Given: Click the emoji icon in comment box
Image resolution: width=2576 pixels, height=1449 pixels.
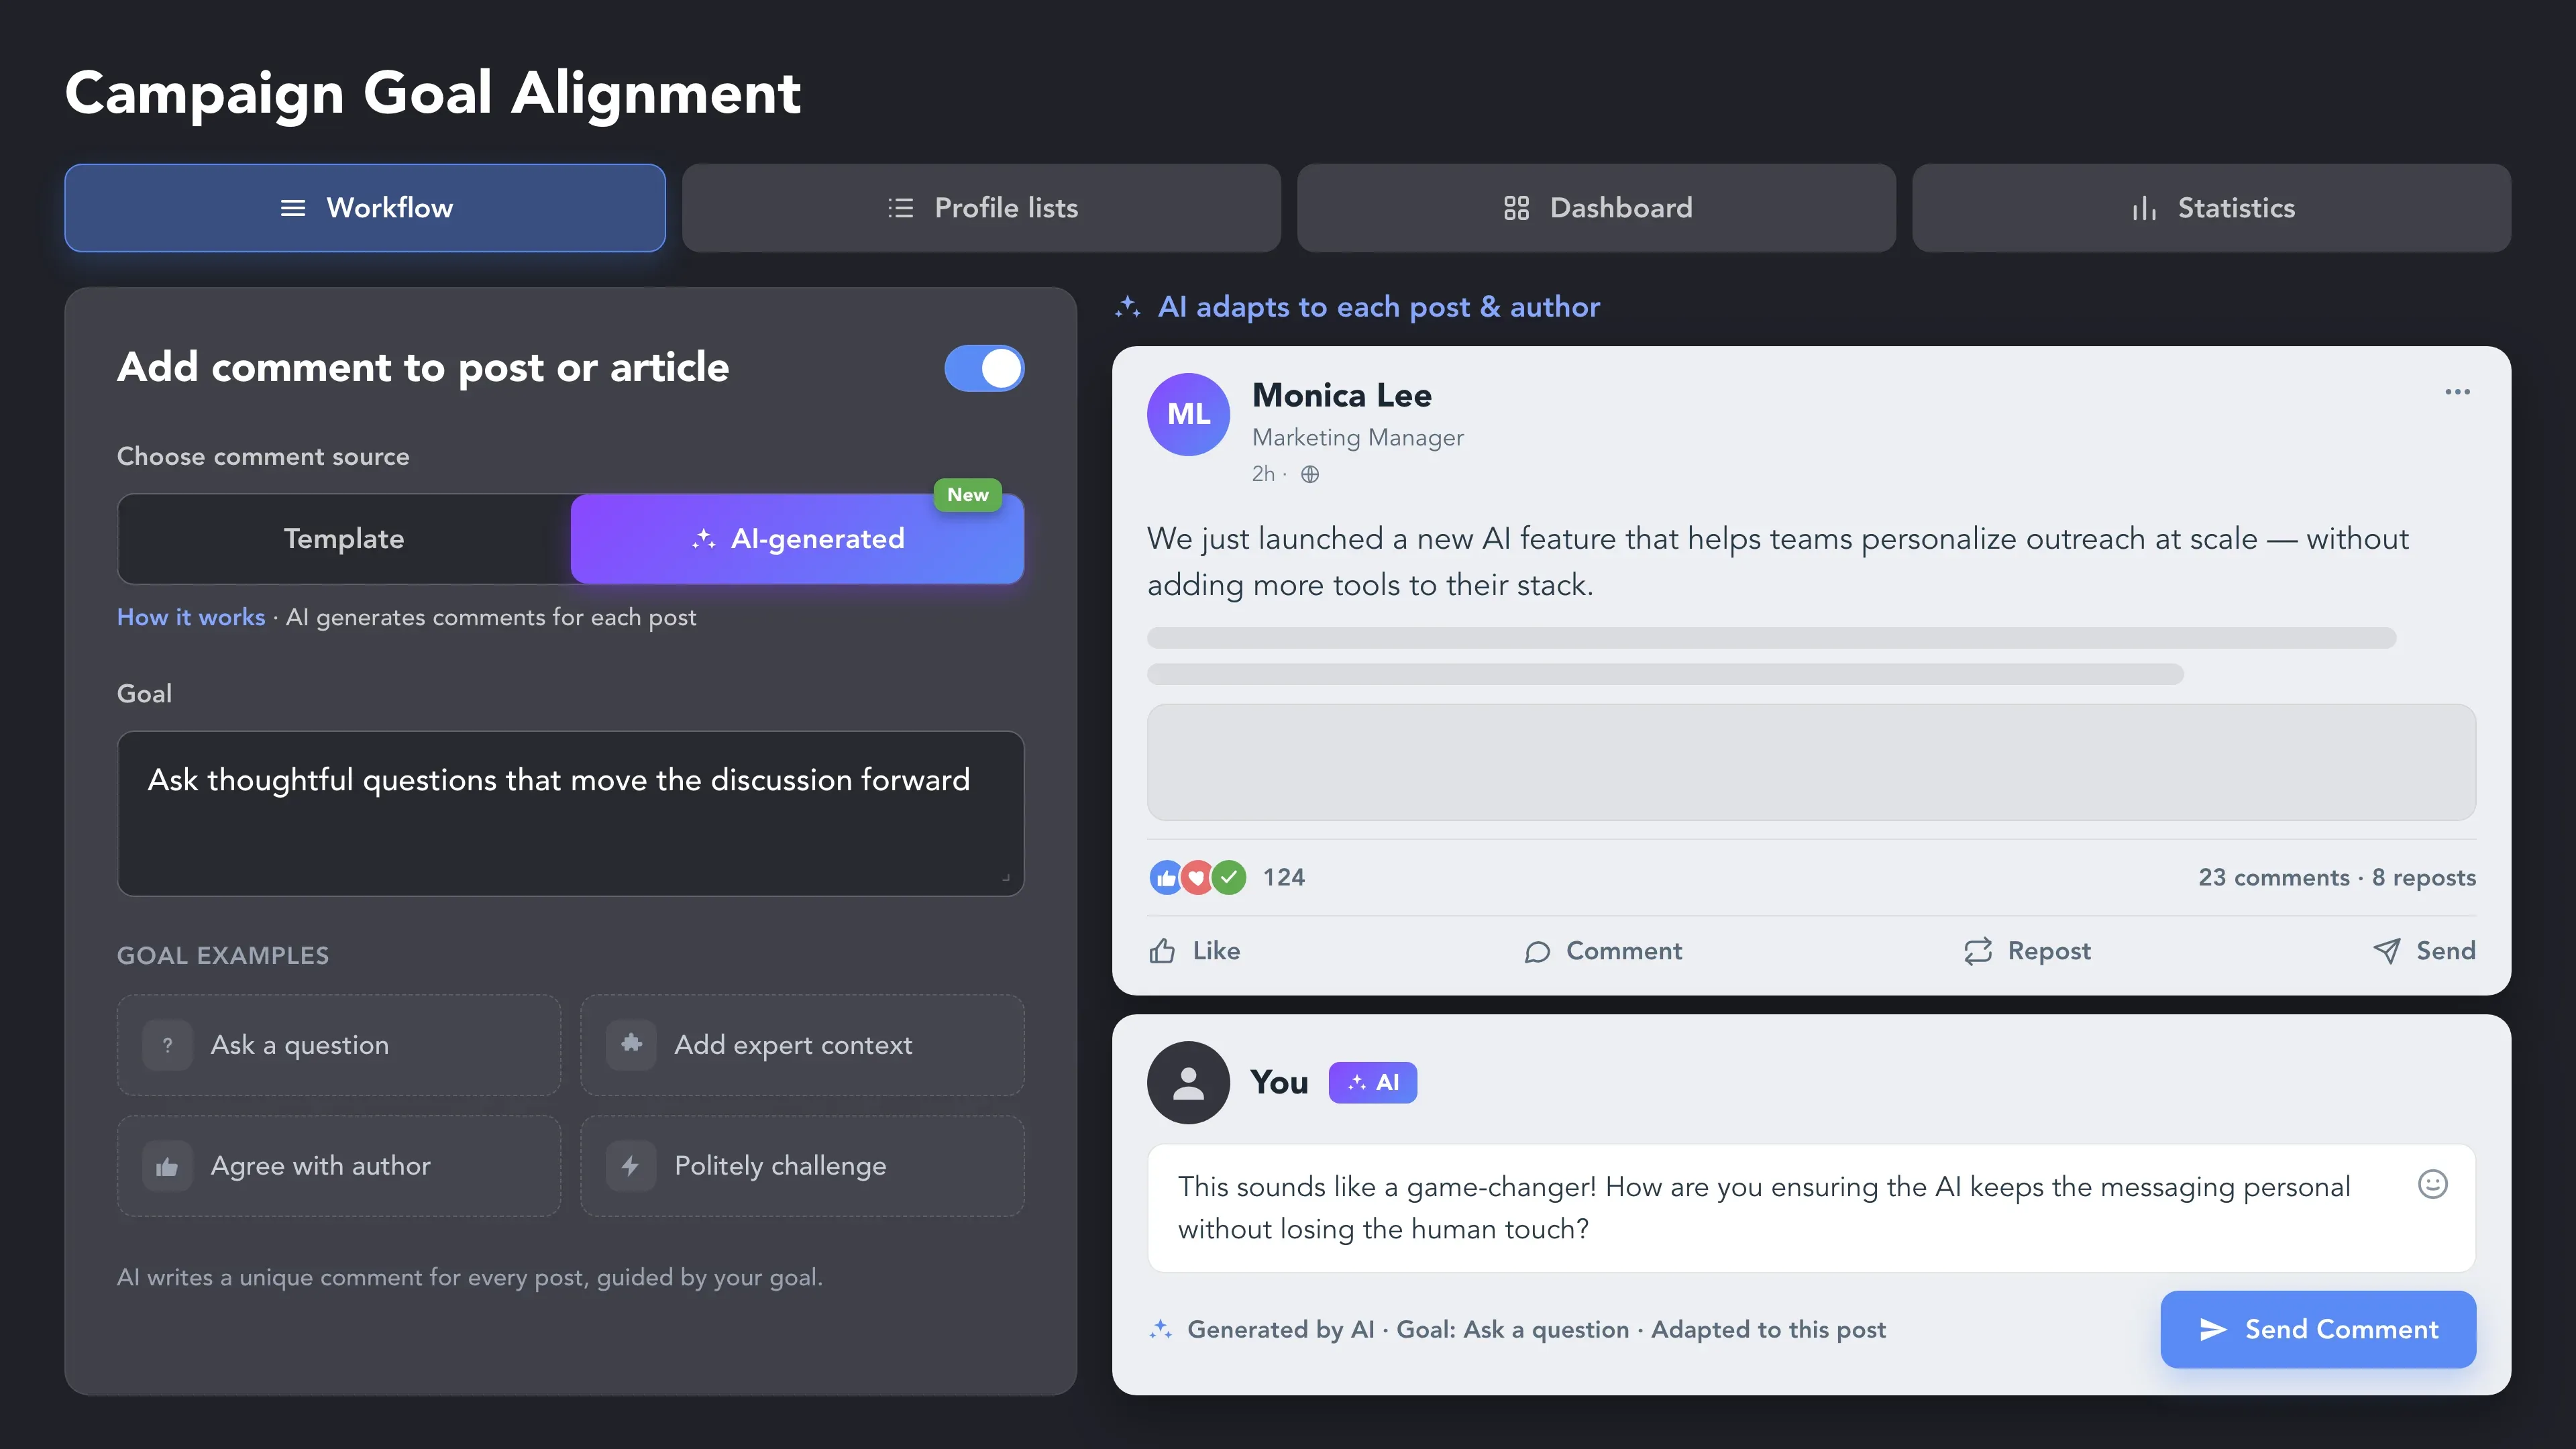Looking at the screenshot, I should coord(2432,1184).
